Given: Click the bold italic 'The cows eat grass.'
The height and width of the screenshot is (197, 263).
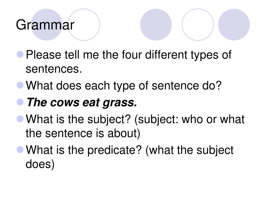Looking at the screenshot, I should coord(82,103).
